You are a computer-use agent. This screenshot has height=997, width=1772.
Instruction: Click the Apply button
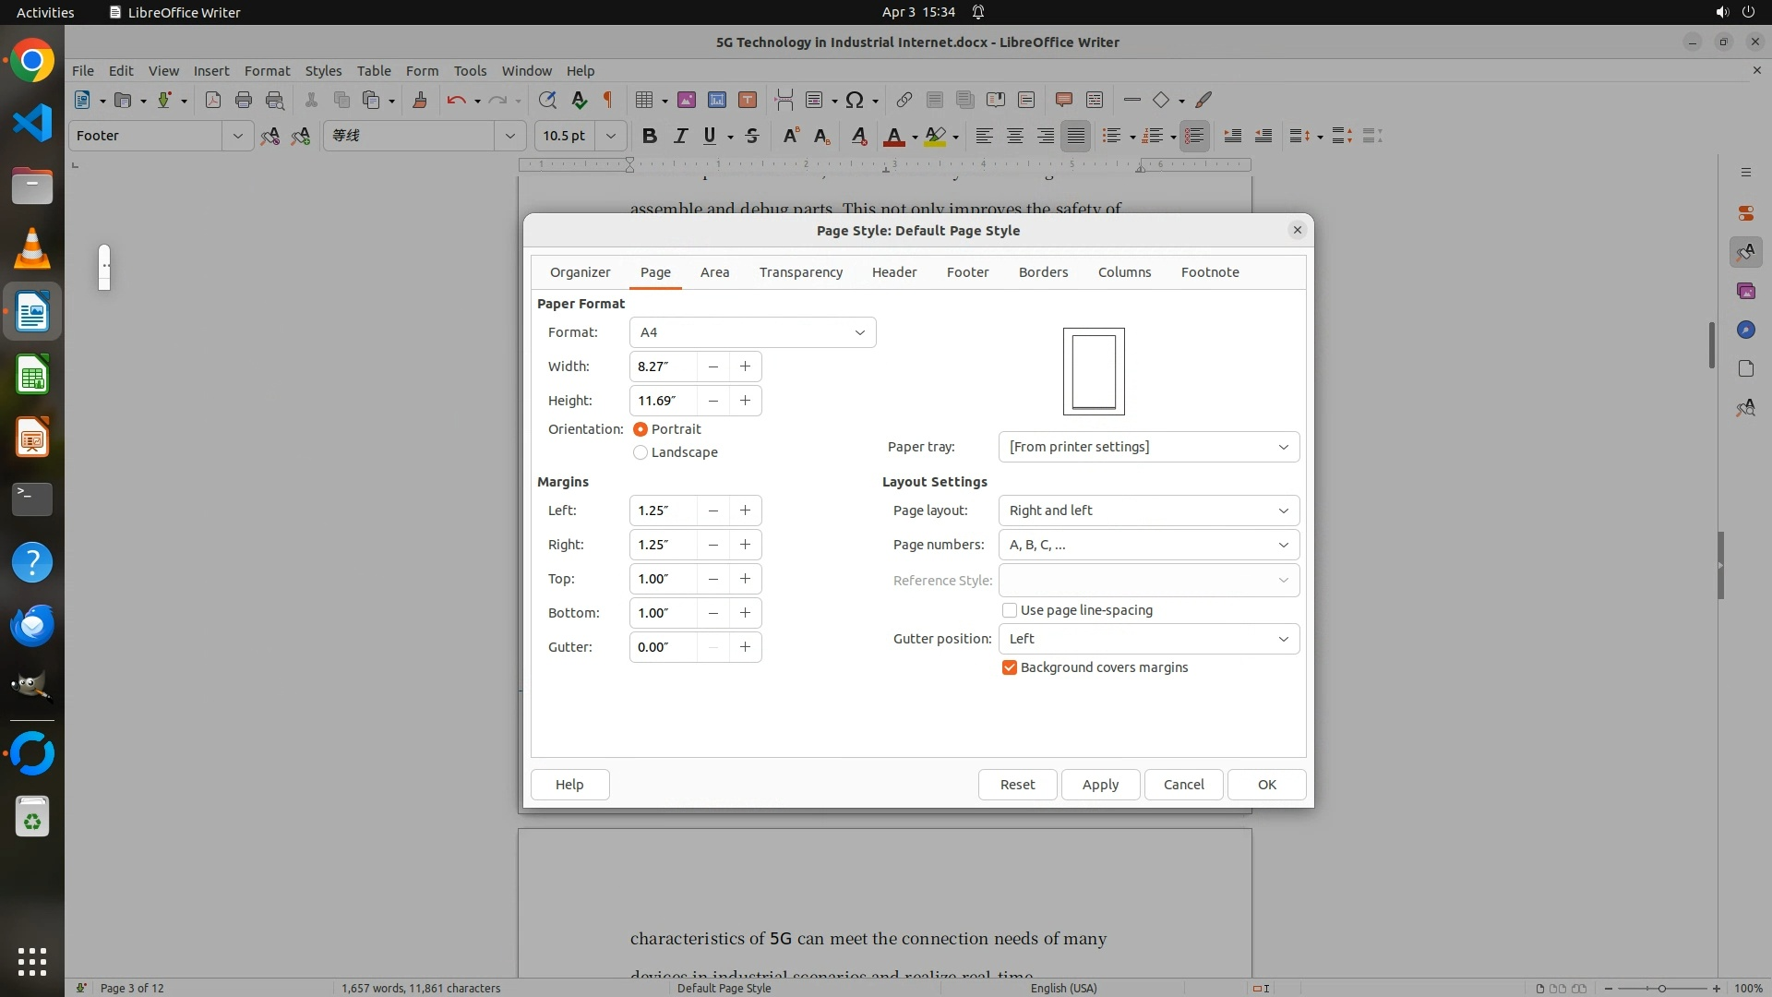click(x=1100, y=785)
